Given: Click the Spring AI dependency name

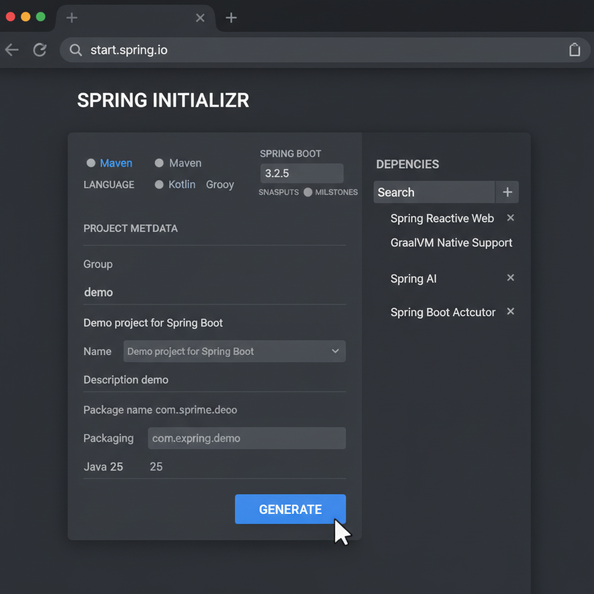Looking at the screenshot, I should pos(413,279).
